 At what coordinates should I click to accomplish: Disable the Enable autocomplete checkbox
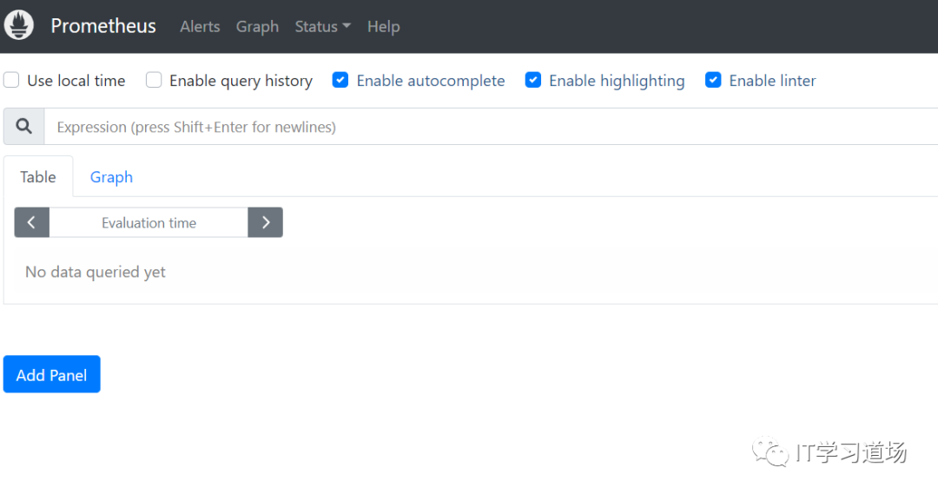click(340, 81)
